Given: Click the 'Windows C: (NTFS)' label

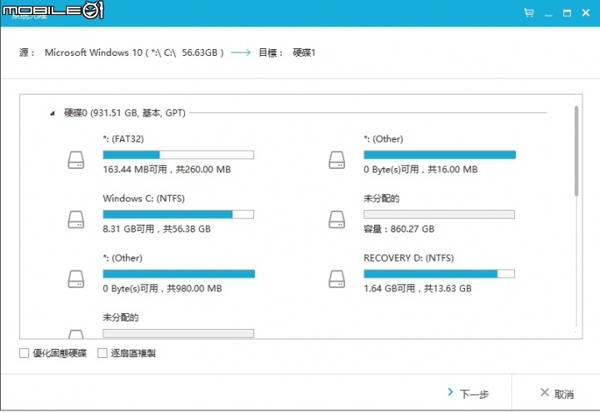Looking at the screenshot, I should (x=144, y=198).
